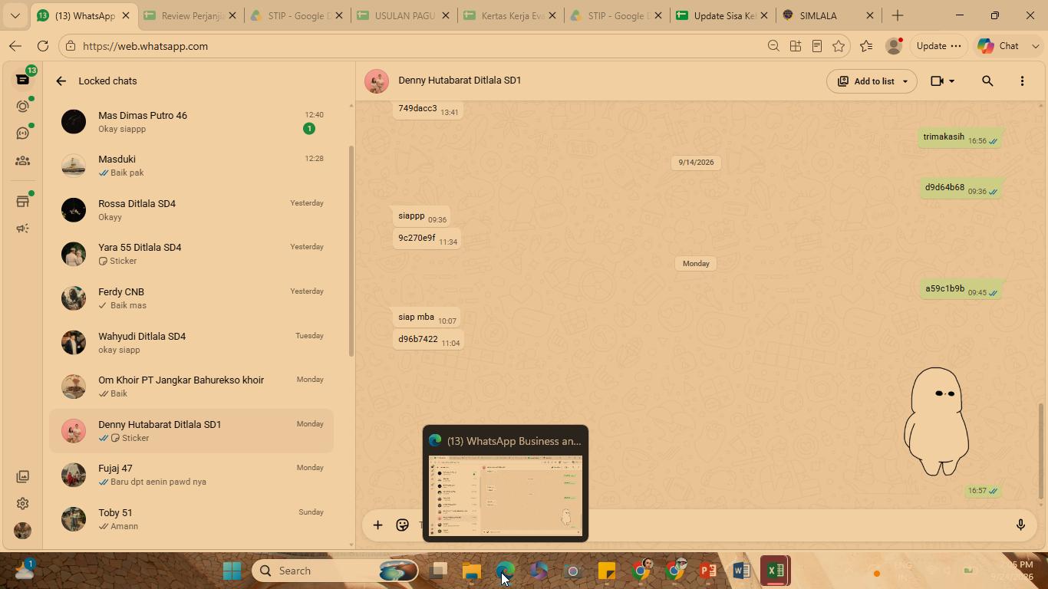Open the Status icon in sidebar
The image size is (1048, 589).
point(23,107)
